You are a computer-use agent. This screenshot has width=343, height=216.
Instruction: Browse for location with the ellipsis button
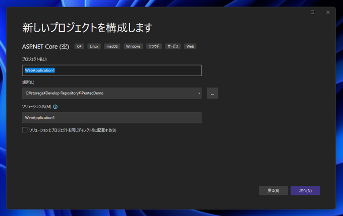point(212,93)
